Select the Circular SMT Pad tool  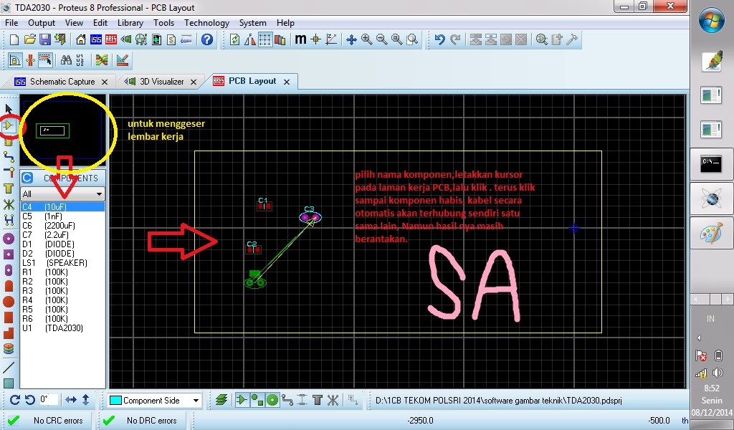point(9,302)
